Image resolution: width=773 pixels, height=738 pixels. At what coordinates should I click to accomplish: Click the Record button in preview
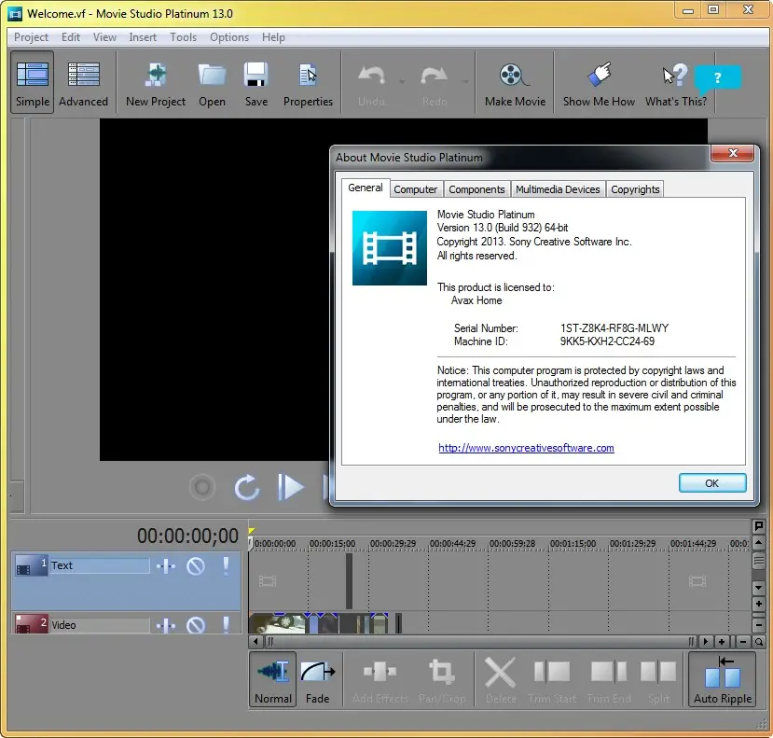(202, 487)
